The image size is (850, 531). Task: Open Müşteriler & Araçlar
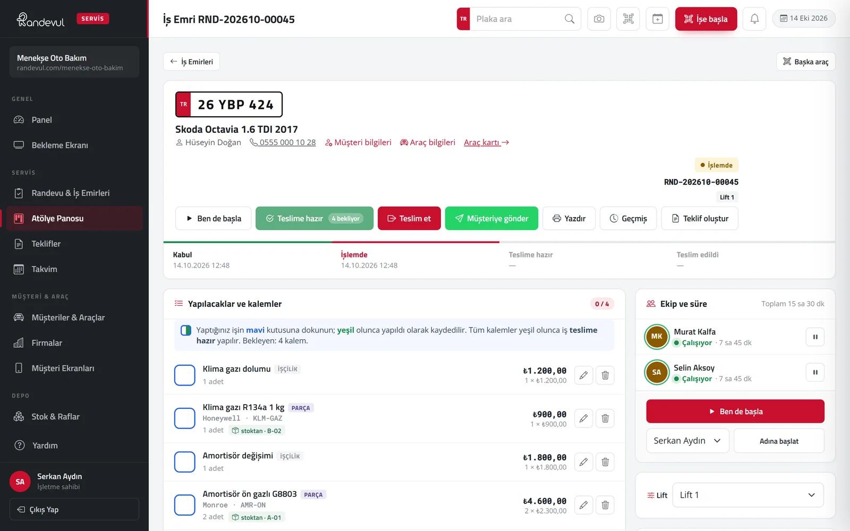74,318
